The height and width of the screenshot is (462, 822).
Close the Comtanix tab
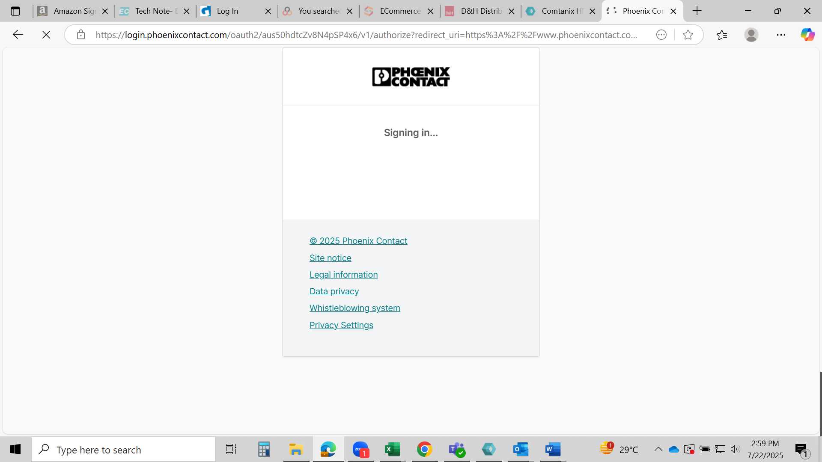593,11
